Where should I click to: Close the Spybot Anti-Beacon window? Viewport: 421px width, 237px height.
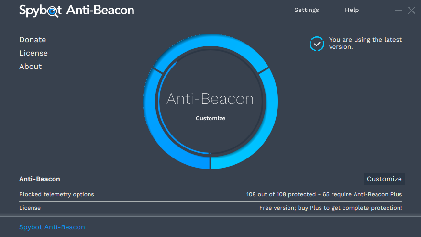tap(411, 10)
